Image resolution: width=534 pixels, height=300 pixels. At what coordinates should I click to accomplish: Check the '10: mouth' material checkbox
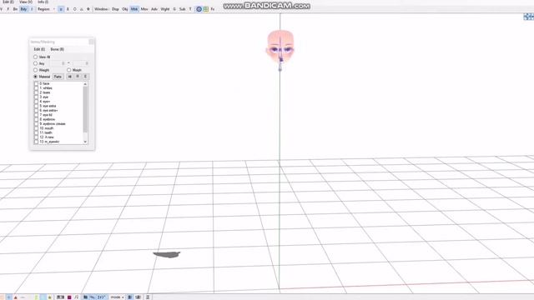tap(36, 128)
